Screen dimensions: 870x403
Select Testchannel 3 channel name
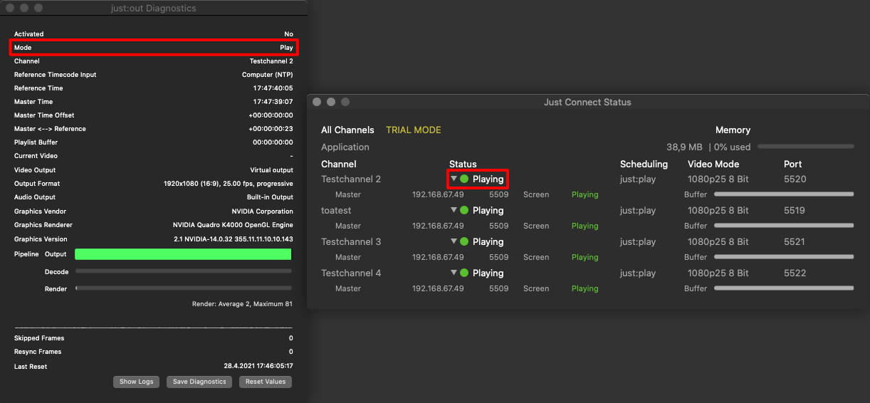tap(351, 241)
